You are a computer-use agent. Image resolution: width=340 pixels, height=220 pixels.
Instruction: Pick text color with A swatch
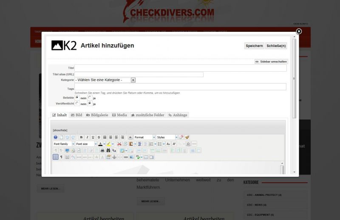click(100, 144)
